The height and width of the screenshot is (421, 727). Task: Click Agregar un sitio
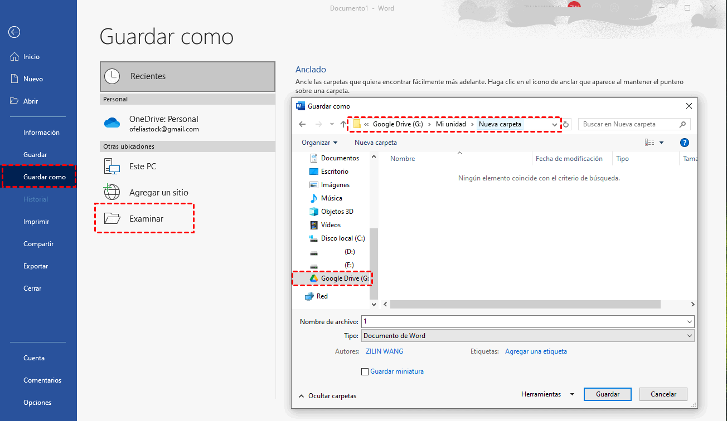coord(187,192)
